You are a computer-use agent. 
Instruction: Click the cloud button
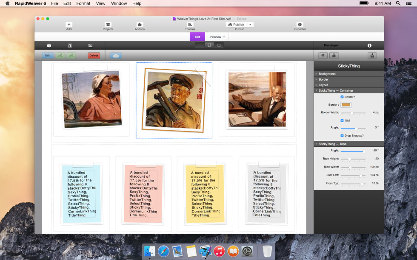[116, 56]
